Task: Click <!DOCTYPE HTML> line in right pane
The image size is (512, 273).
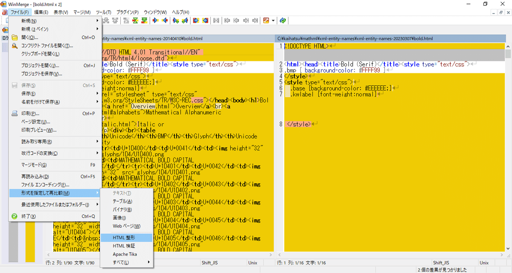Action: click(x=306, y=46)
